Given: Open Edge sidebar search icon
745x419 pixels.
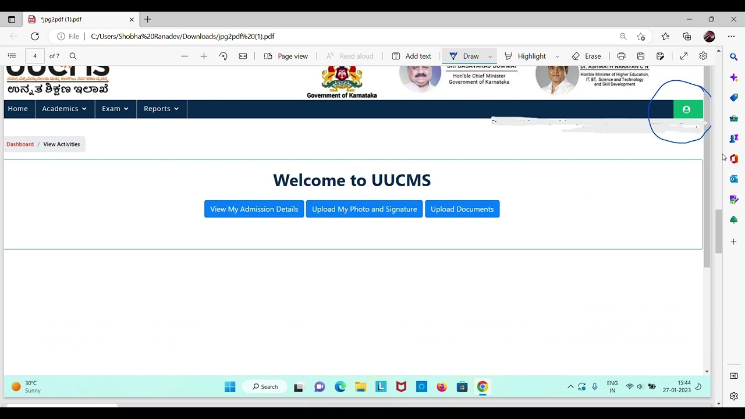Looking at the screenshot, I should pos(734,57).
